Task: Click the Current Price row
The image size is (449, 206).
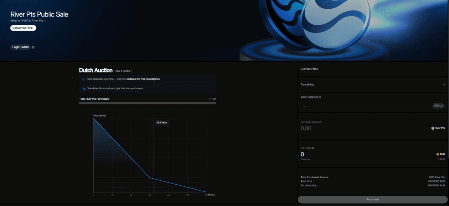Action: [373, 69]
